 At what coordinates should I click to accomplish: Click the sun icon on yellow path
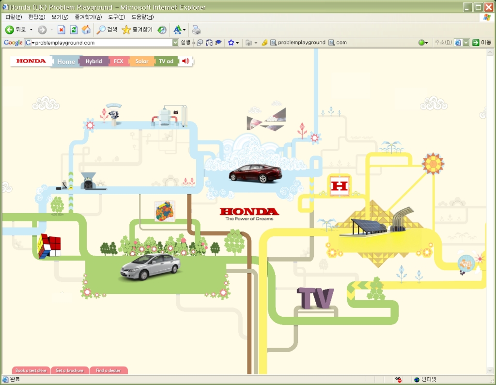(433, 164)
